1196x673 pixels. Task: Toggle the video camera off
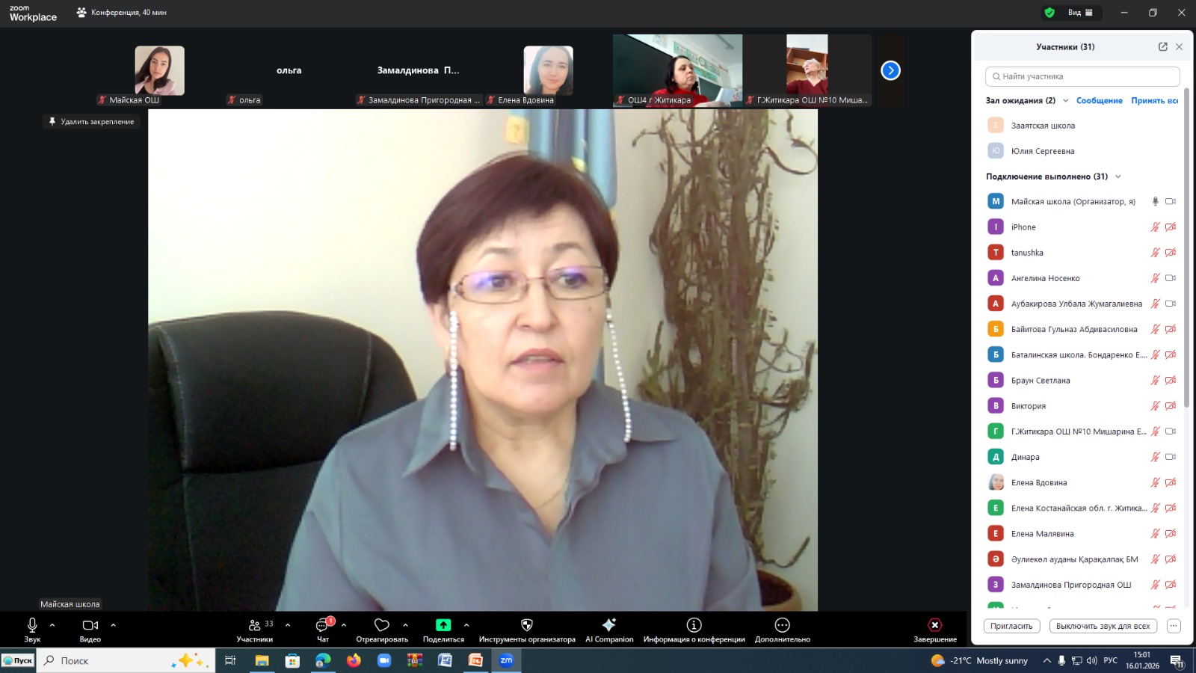[x=90, y=625]
